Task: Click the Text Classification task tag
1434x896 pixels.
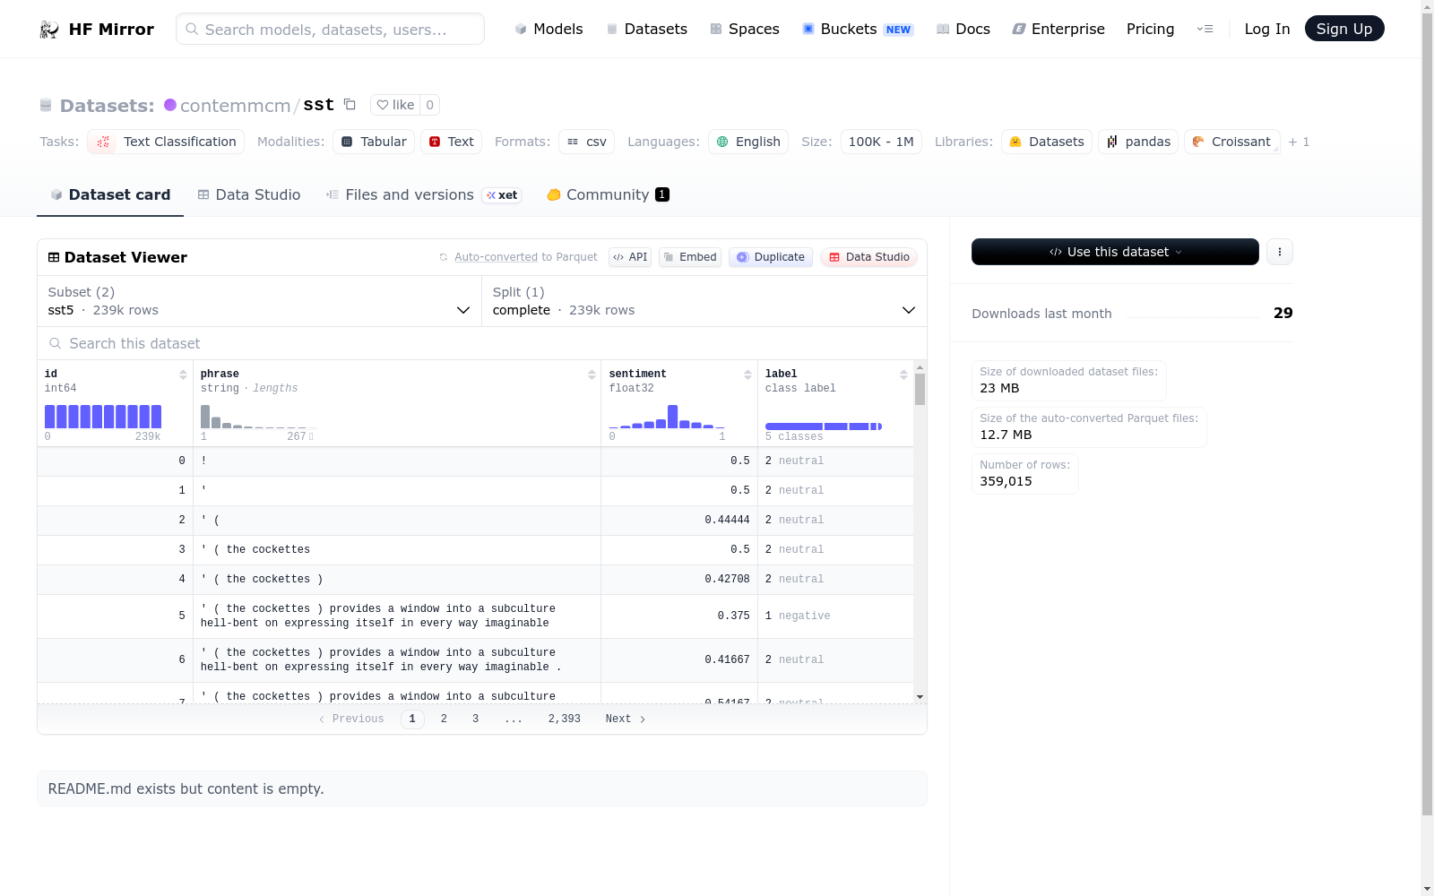Action: 166,142
